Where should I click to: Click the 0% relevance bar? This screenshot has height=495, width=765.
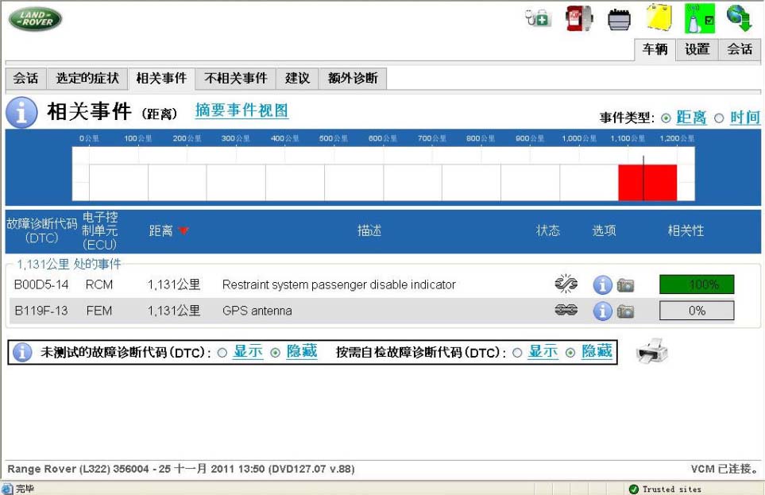point(697,311)
